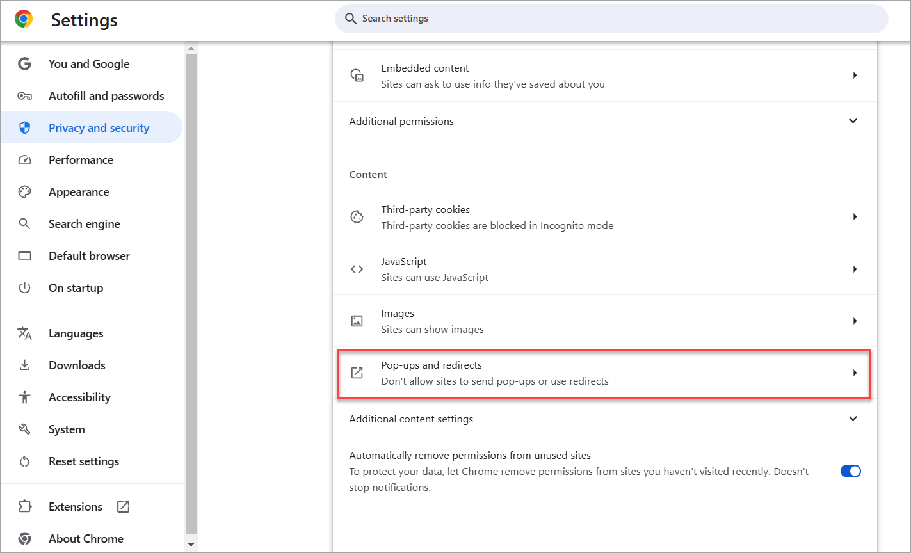Image resolution: width=911 pixels, height=553 pixels.
Task: Click the Privacy shield icon
Action: pos(24,128)
